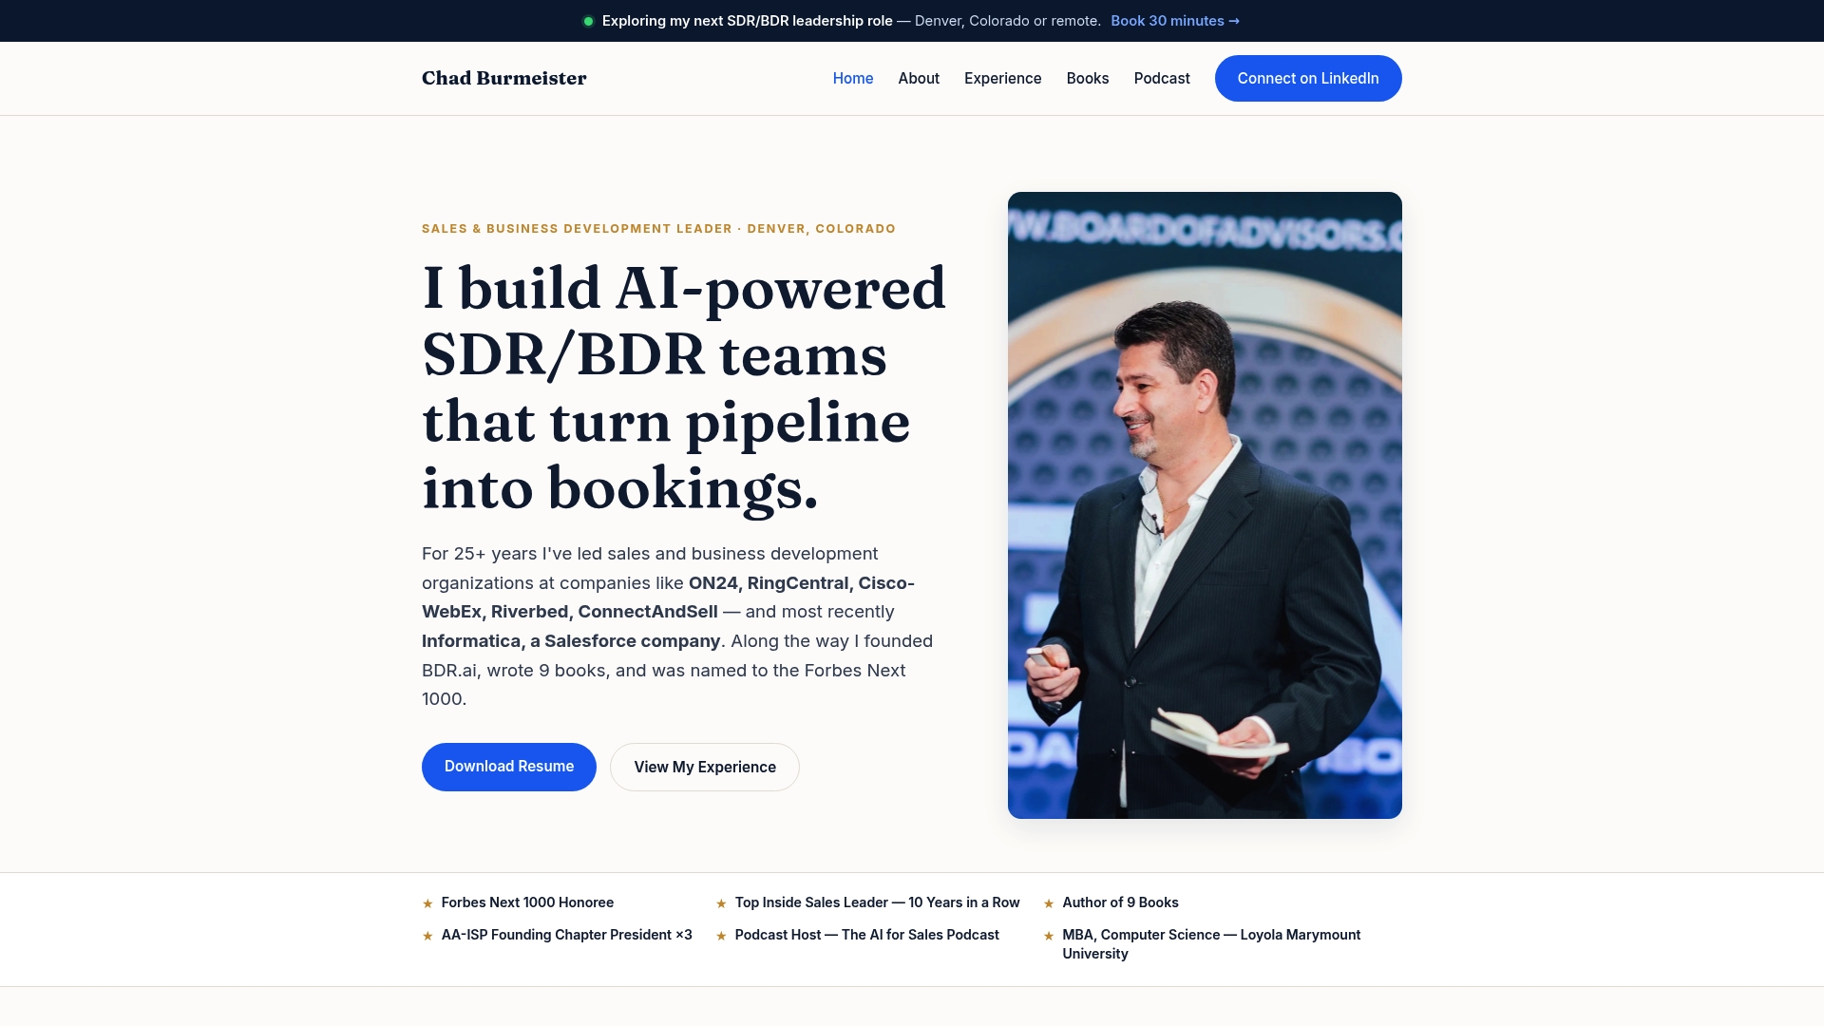This screenshot has height=1026, width=1824.
Task: Open the About nav item
Action: [919, 78]
